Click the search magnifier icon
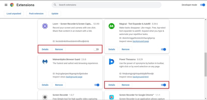 coord(55,5)
